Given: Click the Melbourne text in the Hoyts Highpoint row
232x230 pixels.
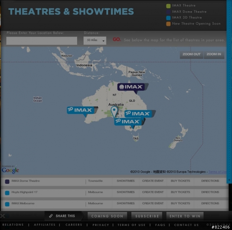Looking at the screenshot, I should 95,192.
